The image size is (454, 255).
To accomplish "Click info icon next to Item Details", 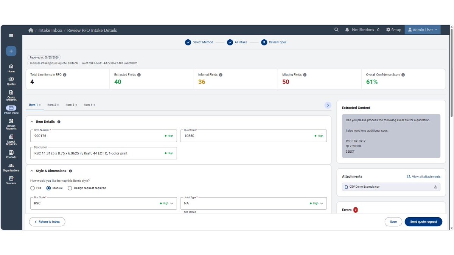I will click(x=59, y=122).
